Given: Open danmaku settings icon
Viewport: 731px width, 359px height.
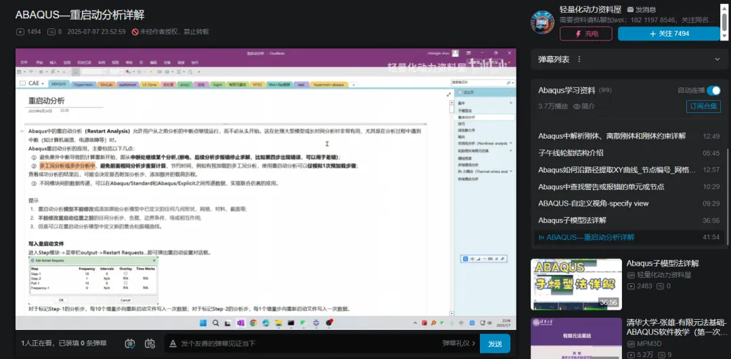Looking at the screenshot, I should tap(150, 343).
